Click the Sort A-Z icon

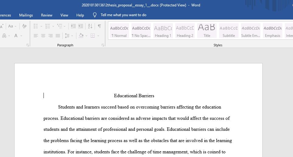[90, 26]
